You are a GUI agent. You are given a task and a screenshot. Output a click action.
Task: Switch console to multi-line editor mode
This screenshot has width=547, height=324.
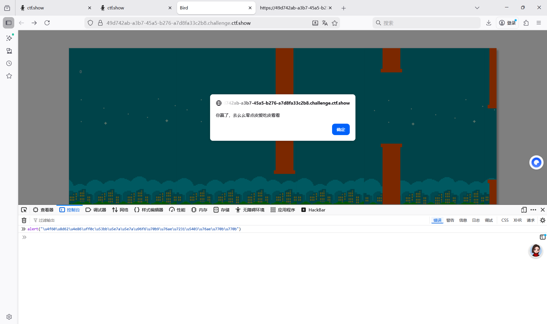click(542, 237)
